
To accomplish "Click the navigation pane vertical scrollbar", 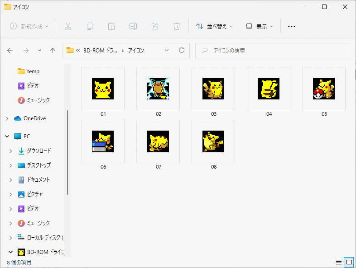I will click(67, 152).
